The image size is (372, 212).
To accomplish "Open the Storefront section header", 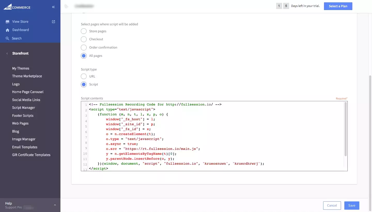I will coord(20,53).
